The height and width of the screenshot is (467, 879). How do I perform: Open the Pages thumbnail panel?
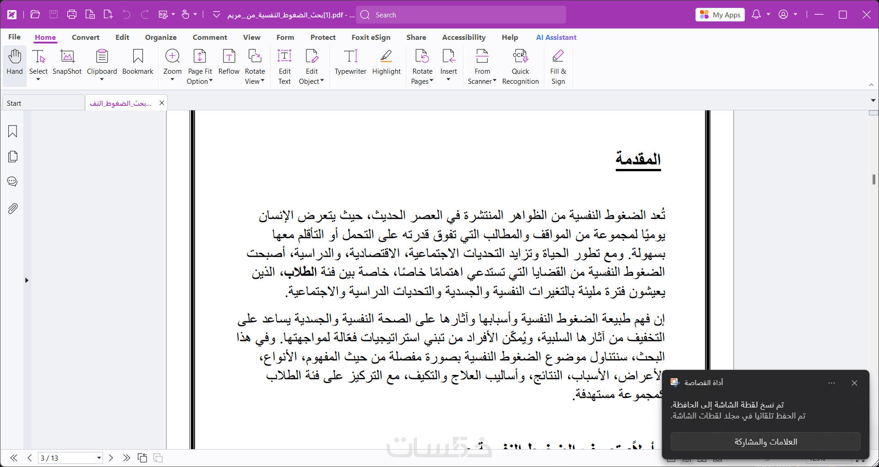point(13,157)
